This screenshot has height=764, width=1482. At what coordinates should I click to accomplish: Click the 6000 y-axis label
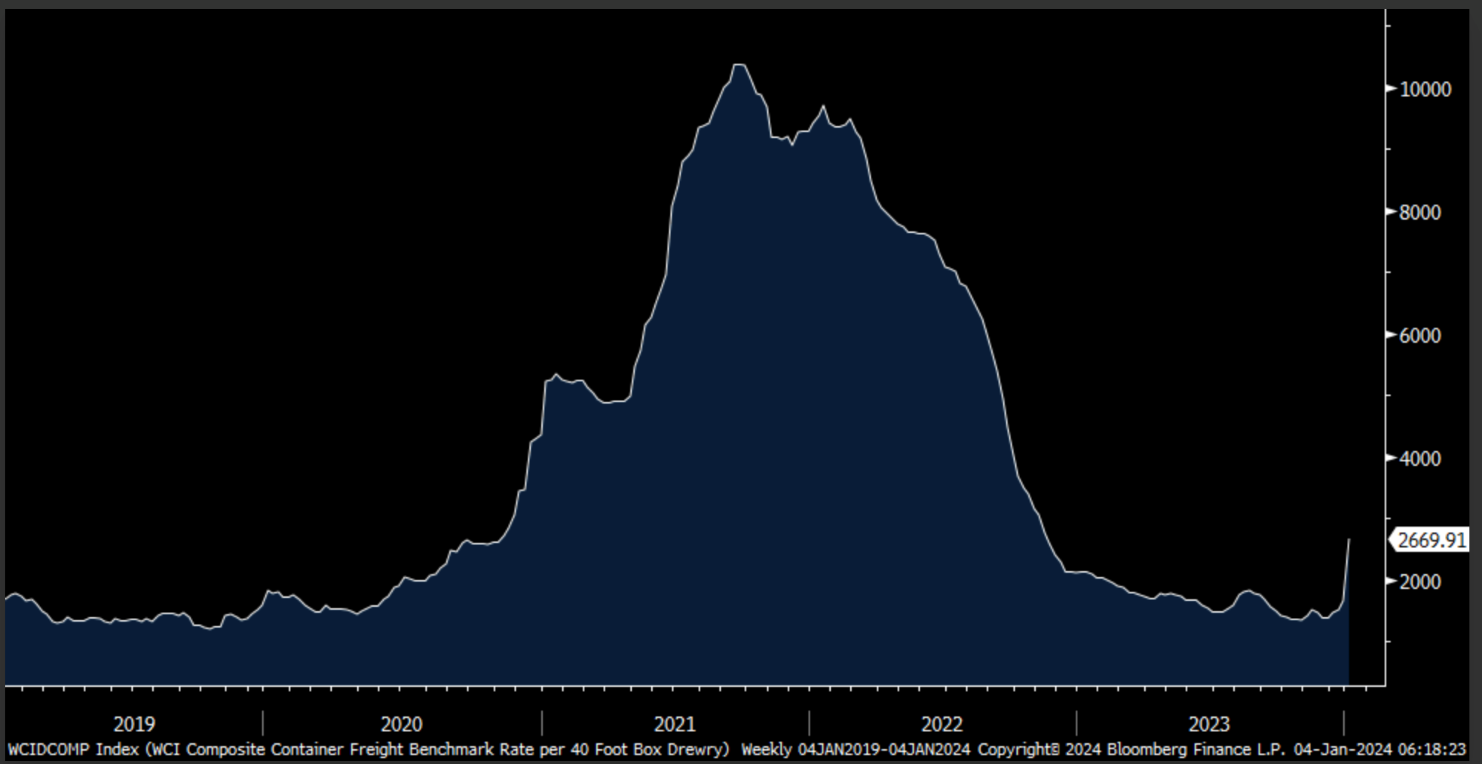point(1420,336)
